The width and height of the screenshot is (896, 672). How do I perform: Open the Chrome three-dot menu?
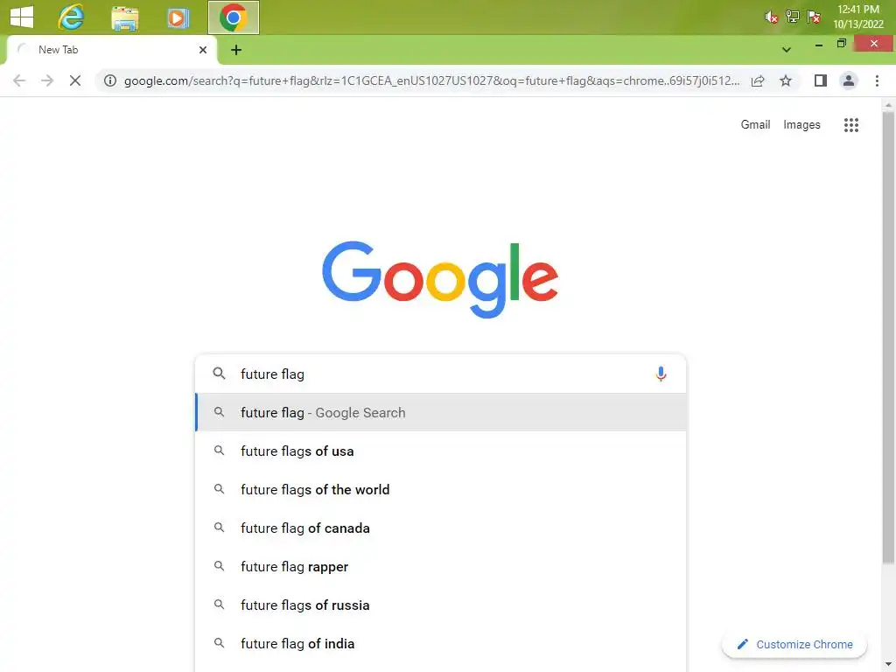tap(877, 80)
